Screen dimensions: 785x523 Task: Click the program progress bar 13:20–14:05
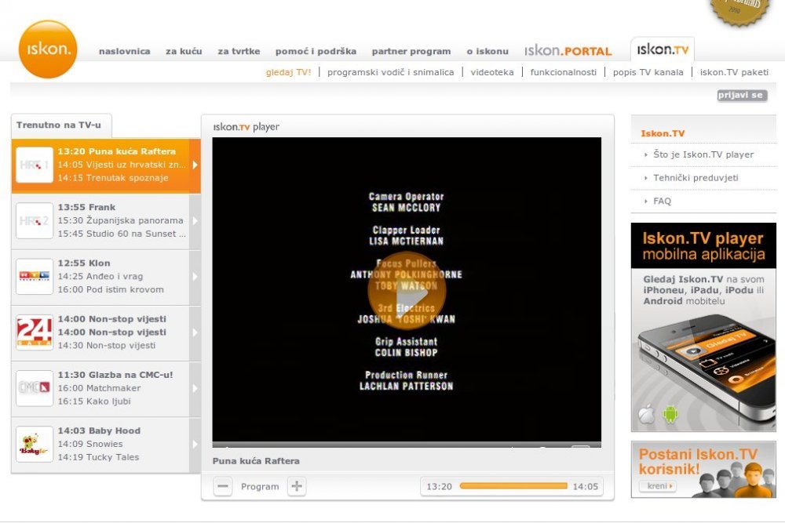(x=513, y=486)
